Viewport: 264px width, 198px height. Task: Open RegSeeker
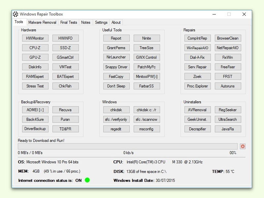228,110
